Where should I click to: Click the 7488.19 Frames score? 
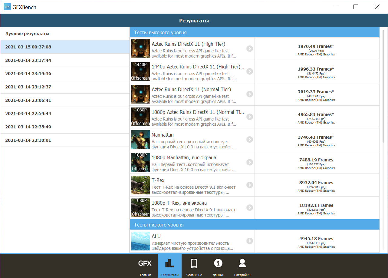316,160
